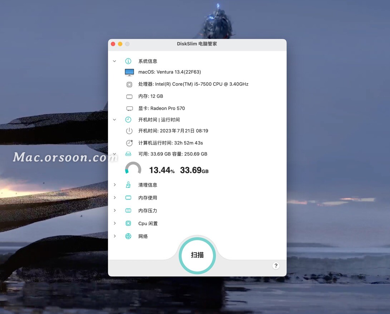390x314 pixels.
Task: Collapse the 开机时间 运行时间 section
Action: pos(114,120)
